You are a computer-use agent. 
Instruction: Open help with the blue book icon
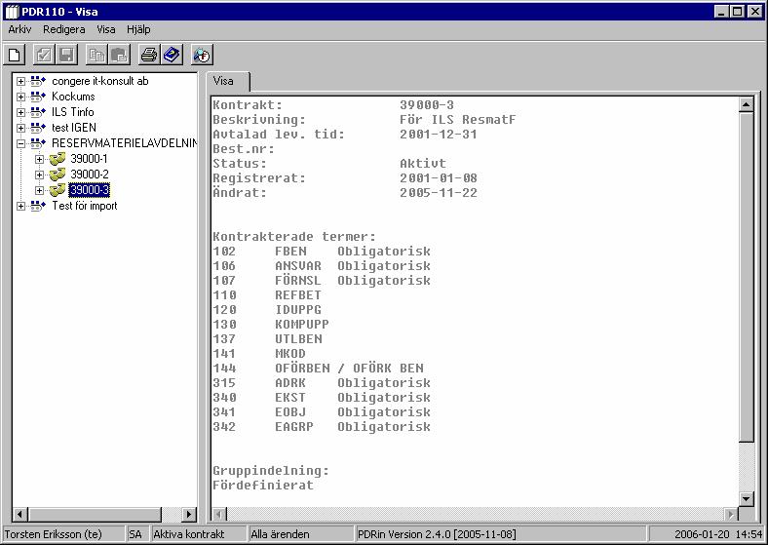pos(172,55)
